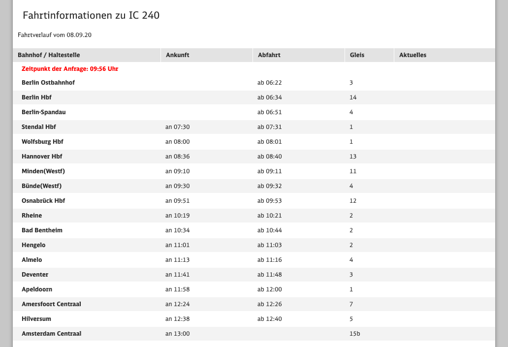Open the Wolfsburg Hbf station entry

(x=42, y=142)
